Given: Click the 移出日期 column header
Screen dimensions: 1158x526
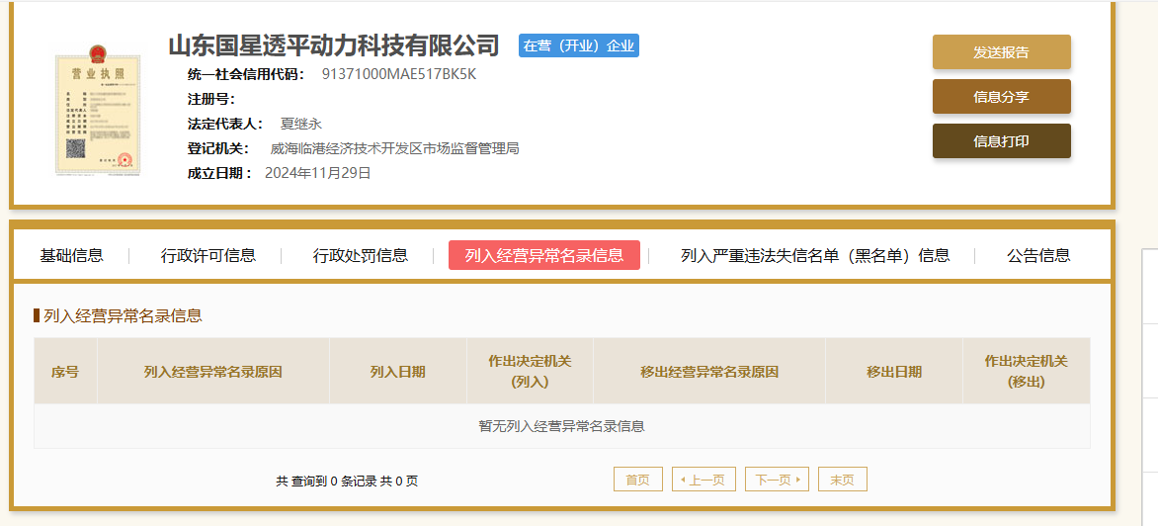Looking at the screenshot, I should [894, 372].
